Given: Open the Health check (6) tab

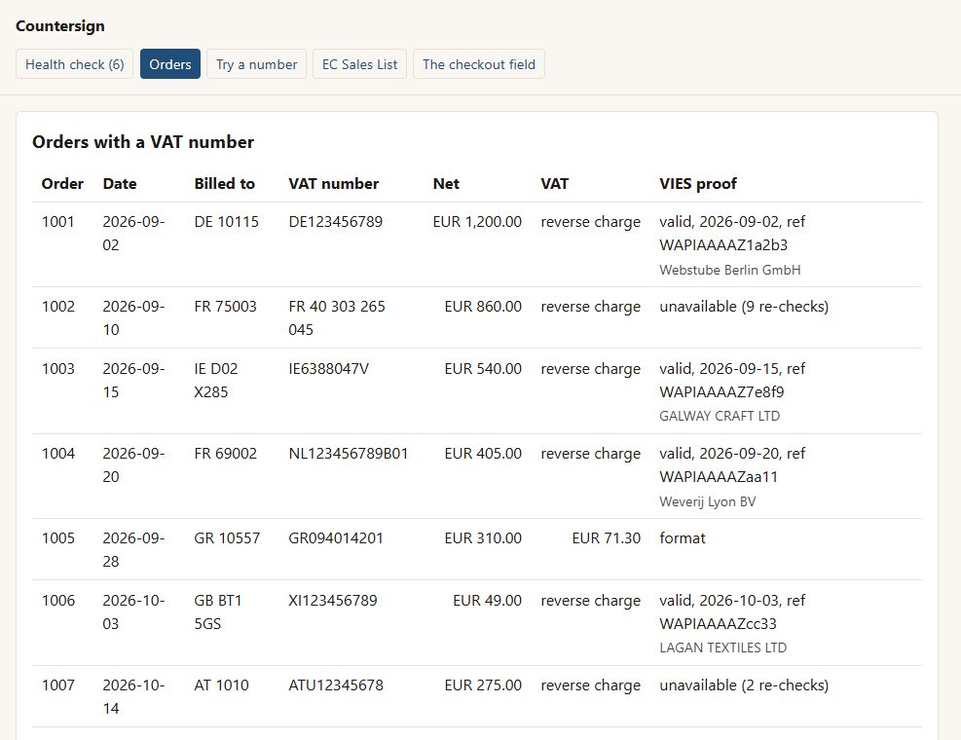Looking at the screenshot, I should click(x=74, y=64).
